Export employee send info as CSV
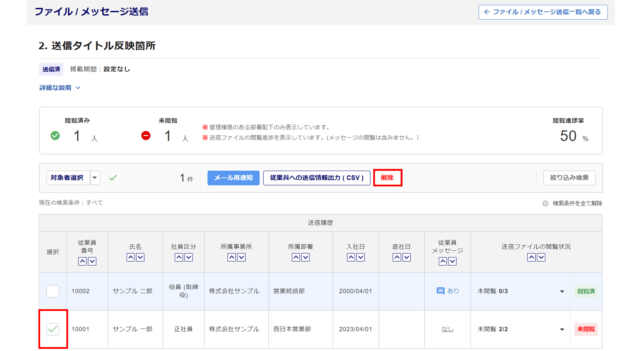Viewport: 643px width, 351px height. tap(316, 178)
